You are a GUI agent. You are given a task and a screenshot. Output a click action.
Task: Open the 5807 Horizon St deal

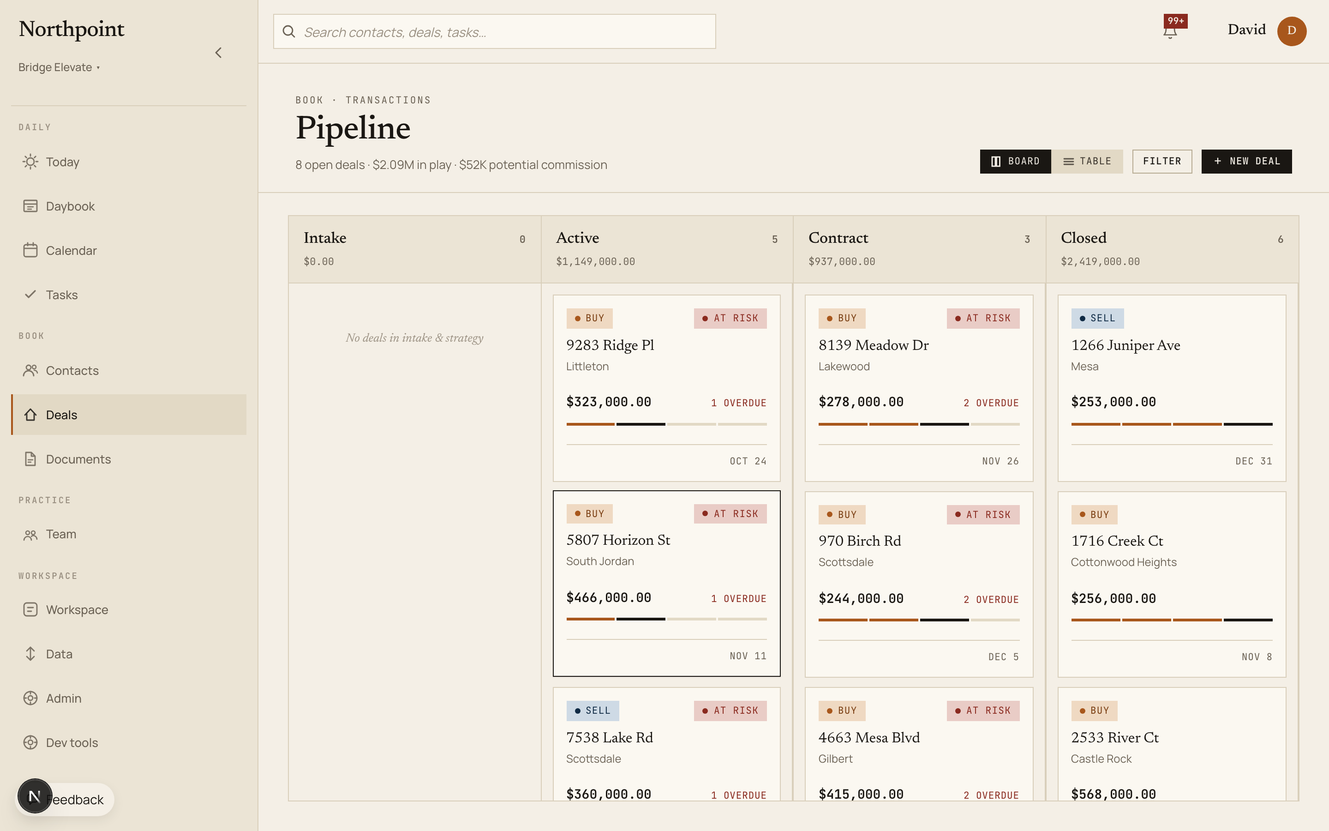pos(666,583)
